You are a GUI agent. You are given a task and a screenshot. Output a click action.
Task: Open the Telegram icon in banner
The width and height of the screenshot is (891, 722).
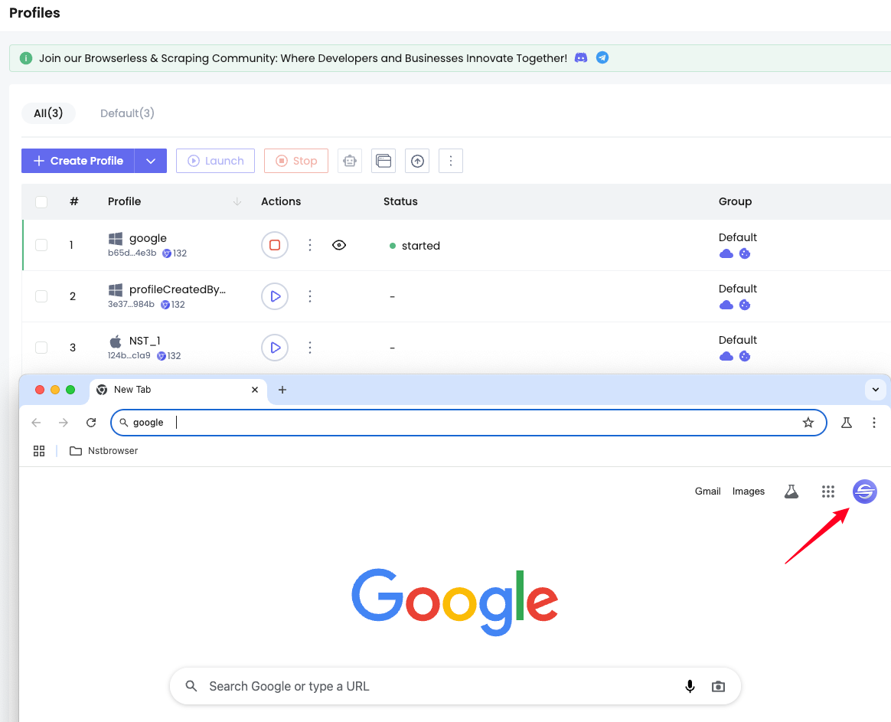[x=602, y=57]
